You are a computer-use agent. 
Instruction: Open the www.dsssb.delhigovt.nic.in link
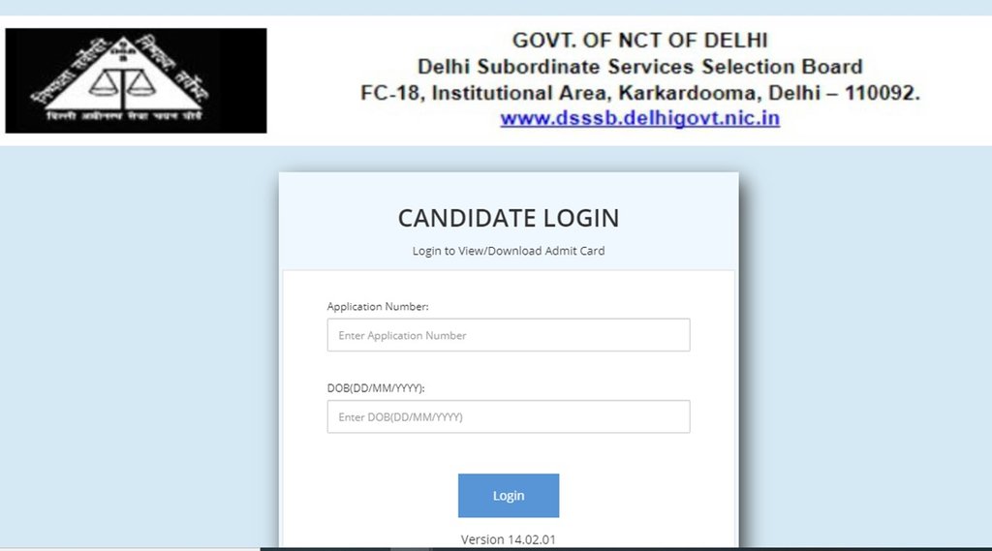pyautogui.click(x=639, y=118)
